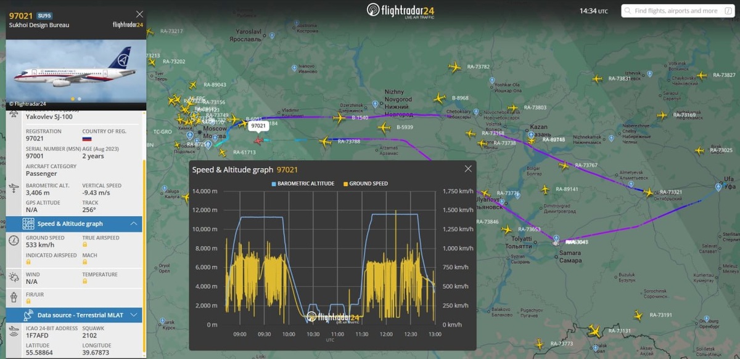This screenshot has width=740, height=359.
Task: Select the B-1540 aircraft icon
Action: click(339, 118)
